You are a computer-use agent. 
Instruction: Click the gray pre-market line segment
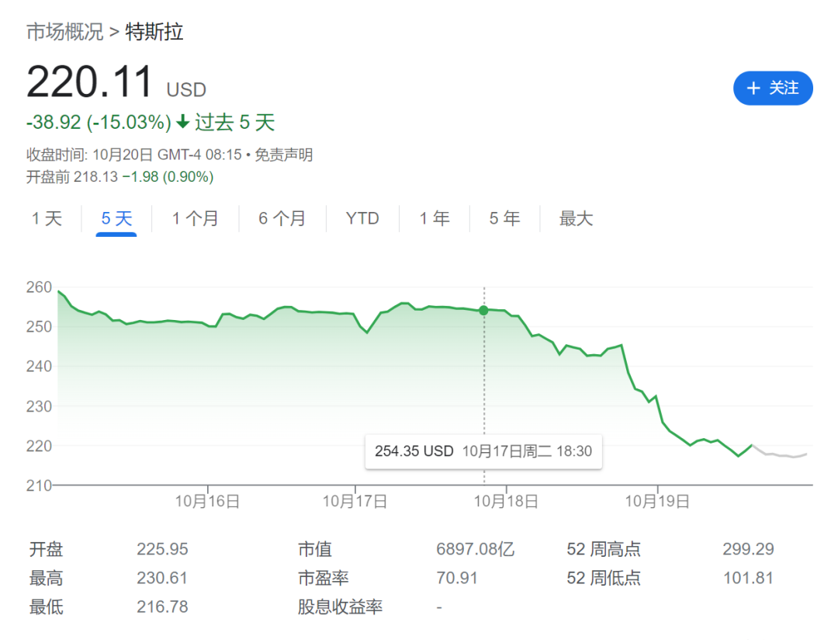pyautogui.click(x=780, y=455)
